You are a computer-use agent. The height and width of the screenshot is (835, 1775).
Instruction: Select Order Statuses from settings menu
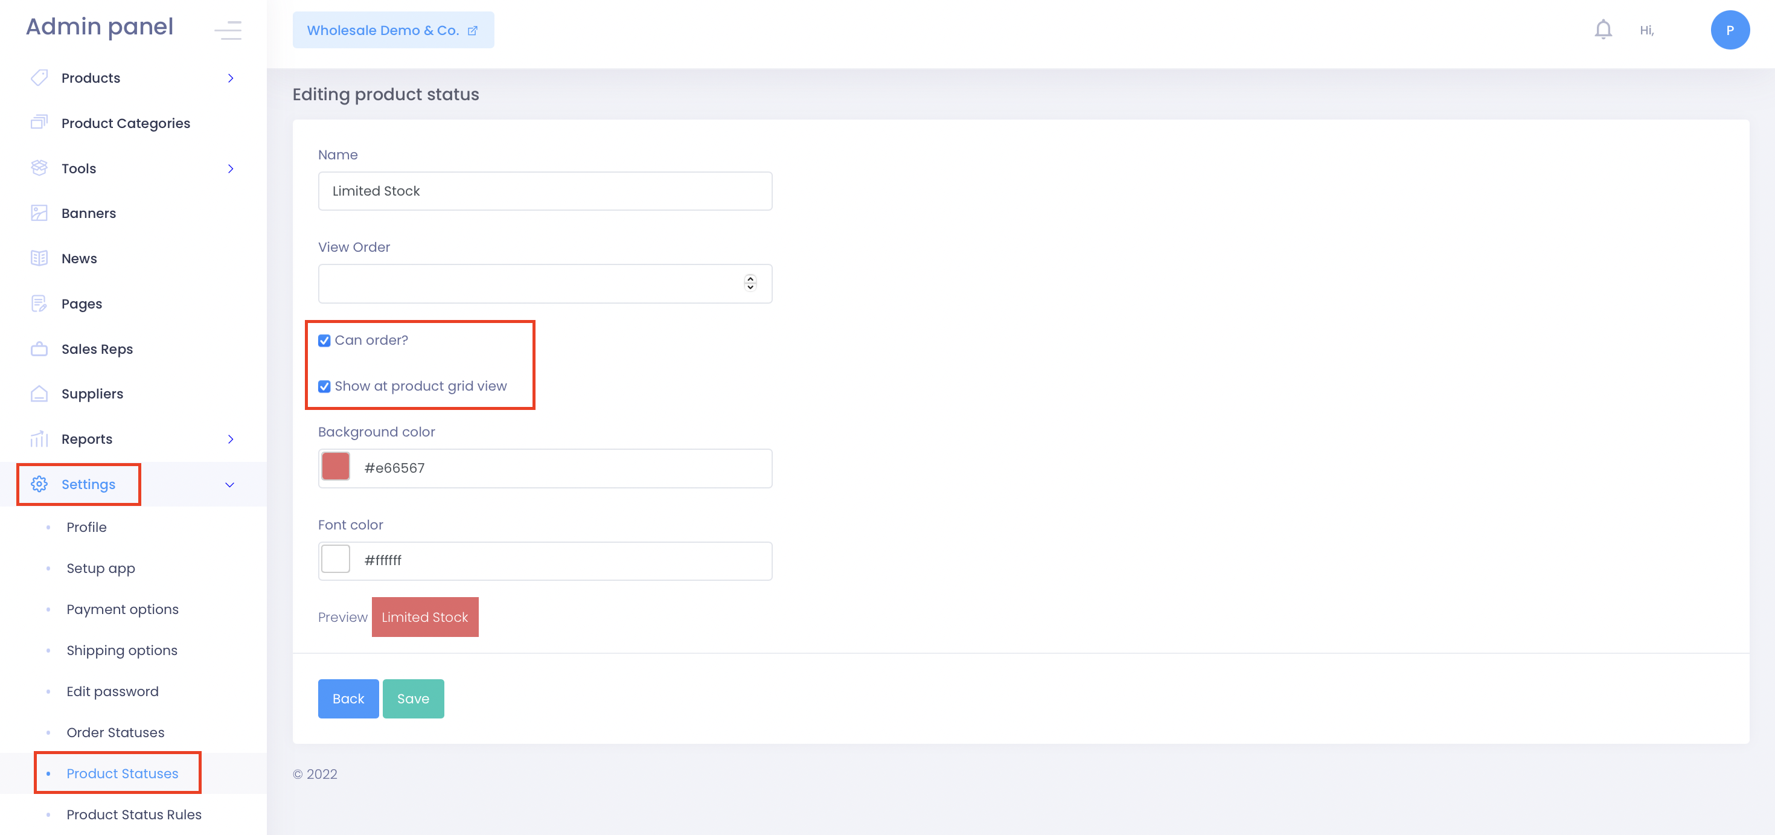pos(115,732)
